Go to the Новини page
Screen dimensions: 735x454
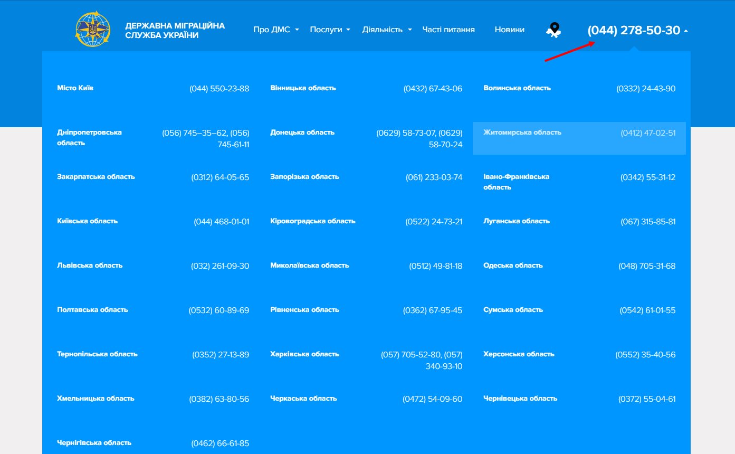(x=509, y=30)
